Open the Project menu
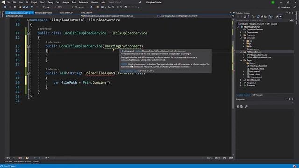The image size is (299, 168). point(34,2)
